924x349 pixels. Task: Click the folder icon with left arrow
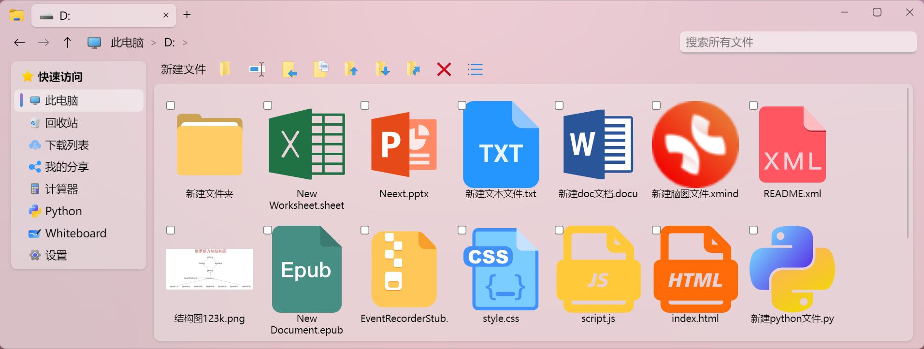coord(289,69)
